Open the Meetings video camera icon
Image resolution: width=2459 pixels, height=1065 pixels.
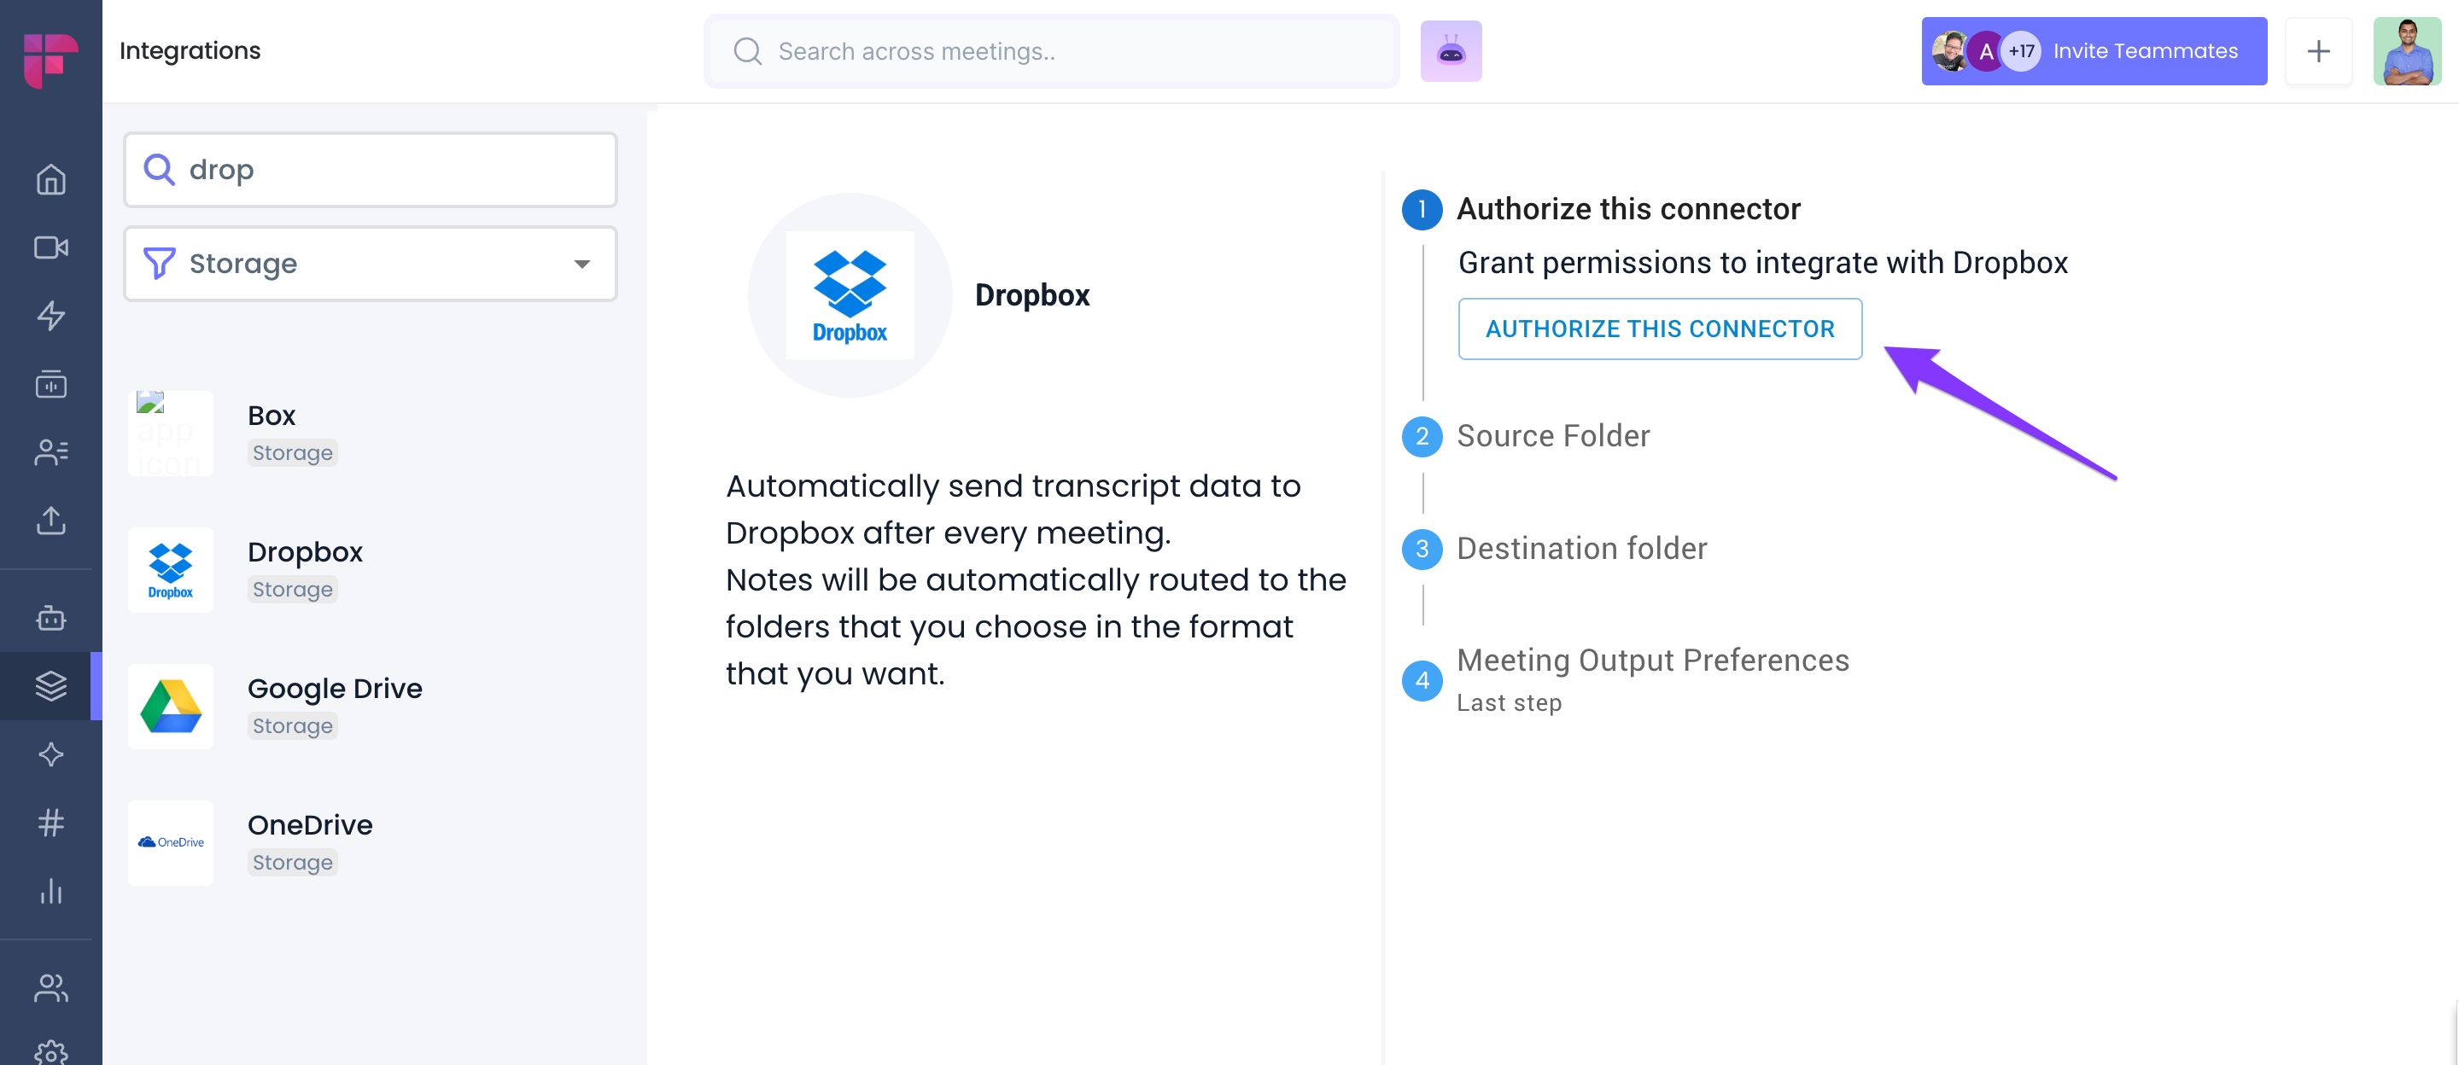[49, 248]
